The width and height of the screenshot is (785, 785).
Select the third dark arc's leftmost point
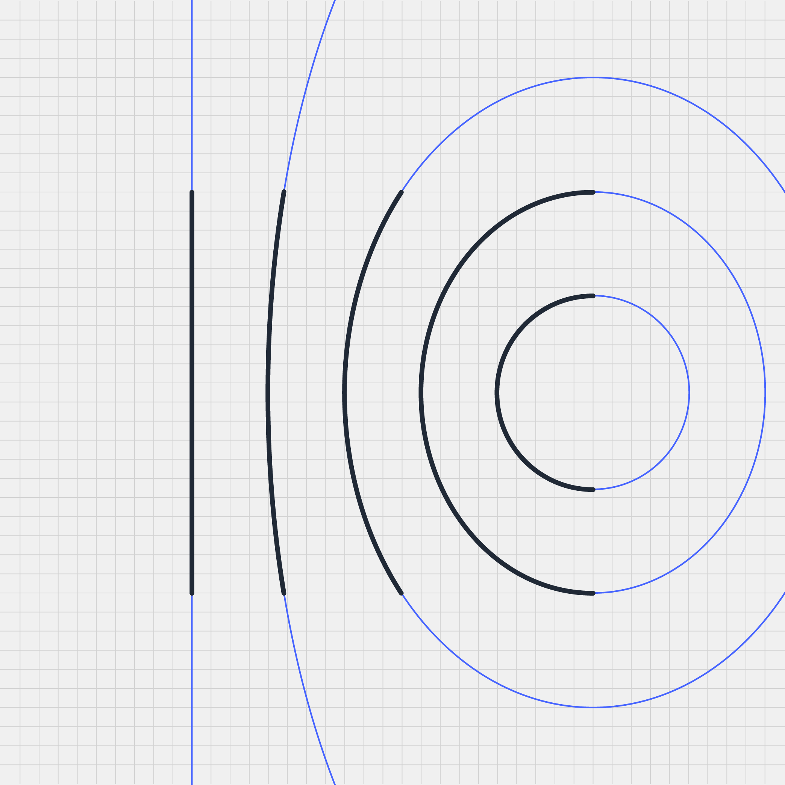344,392
